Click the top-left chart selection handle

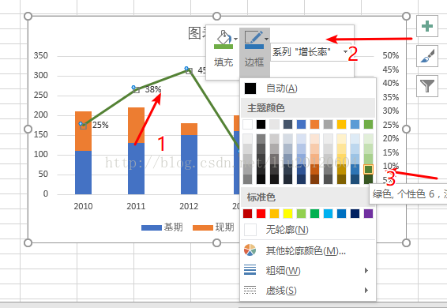(28, 16)
